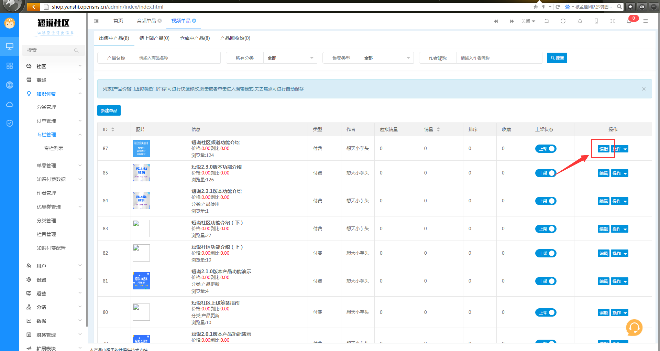This screenshot has width=660, height=351.
Task: Click the browser bookmark star icon
Action: point(536,7)
